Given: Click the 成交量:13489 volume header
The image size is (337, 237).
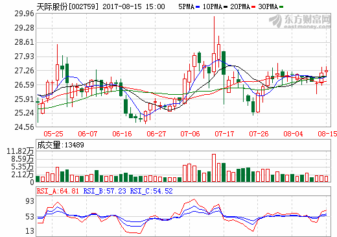Looking at the screenshot, I should coord(60,145).
